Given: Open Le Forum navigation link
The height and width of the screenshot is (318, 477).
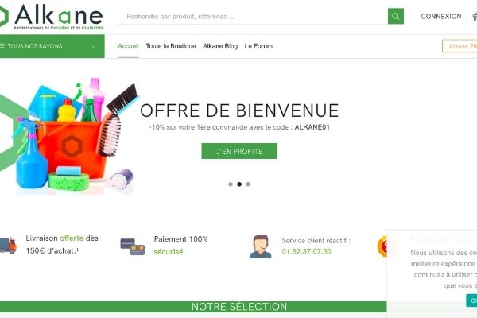Looking at the screenshot, I should click(258, 46).
